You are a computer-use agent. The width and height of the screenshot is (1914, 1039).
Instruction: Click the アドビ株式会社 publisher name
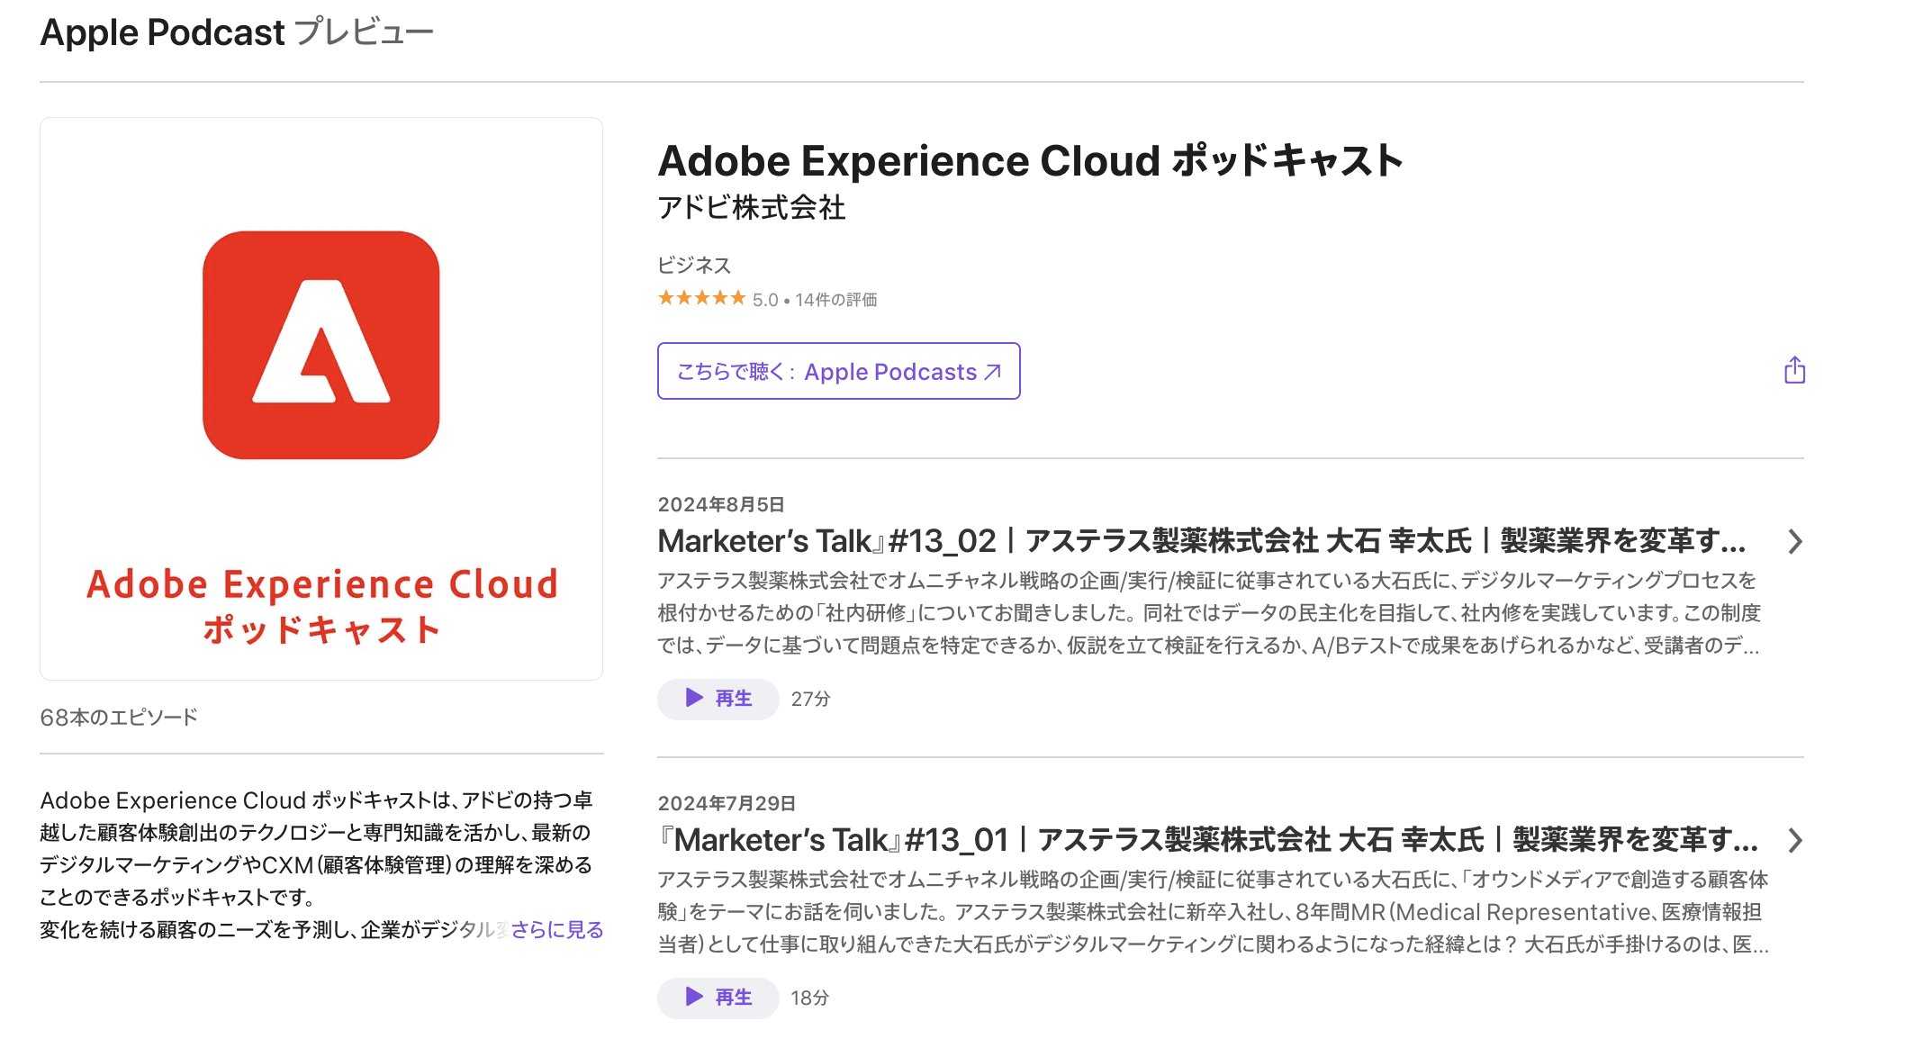pos(752,208)
